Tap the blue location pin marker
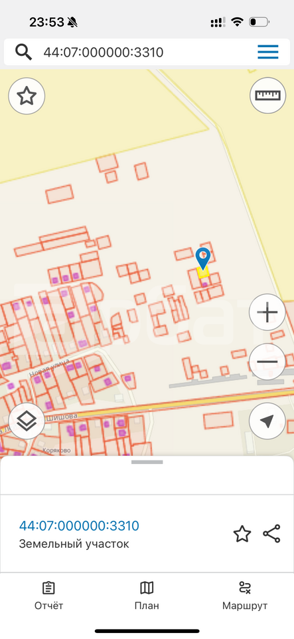Screen dimensions: 294x639 tap(203, 258)
